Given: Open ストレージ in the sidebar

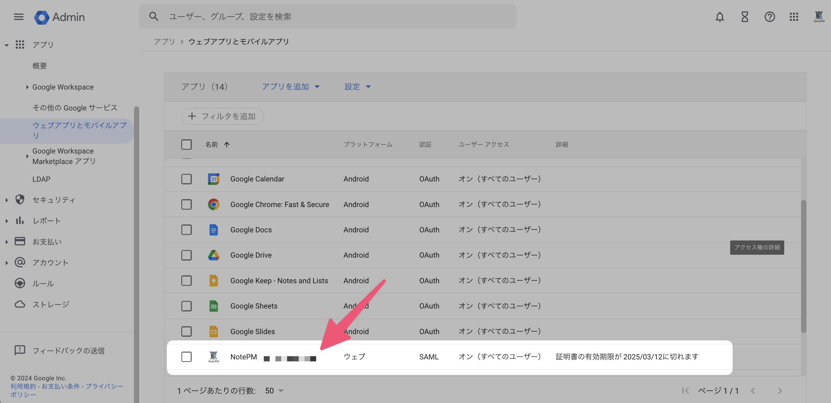Looking at the screenshot, I should [x=51, y=304].
